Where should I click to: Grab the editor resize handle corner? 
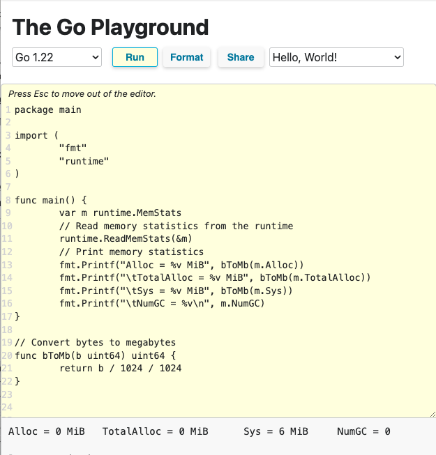click(x=433, y=414)
